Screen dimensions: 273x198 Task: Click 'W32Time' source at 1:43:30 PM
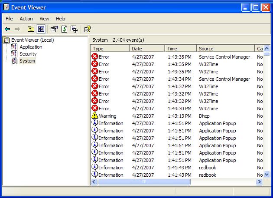coord(208,109)
